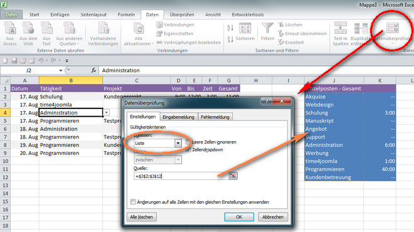Click the formula bar showing Administration
The width and height of the screenshot is (414, 232).
[256, 70]
